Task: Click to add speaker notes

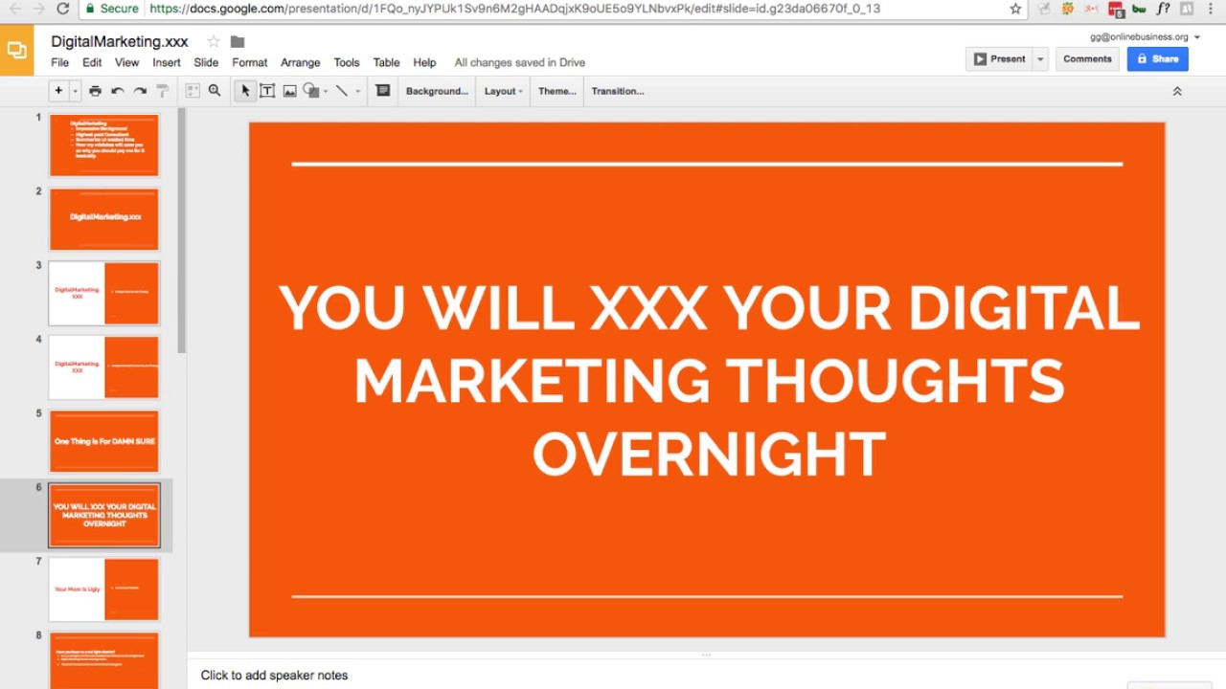Action: pyautogui.click(x=274, y=675)
